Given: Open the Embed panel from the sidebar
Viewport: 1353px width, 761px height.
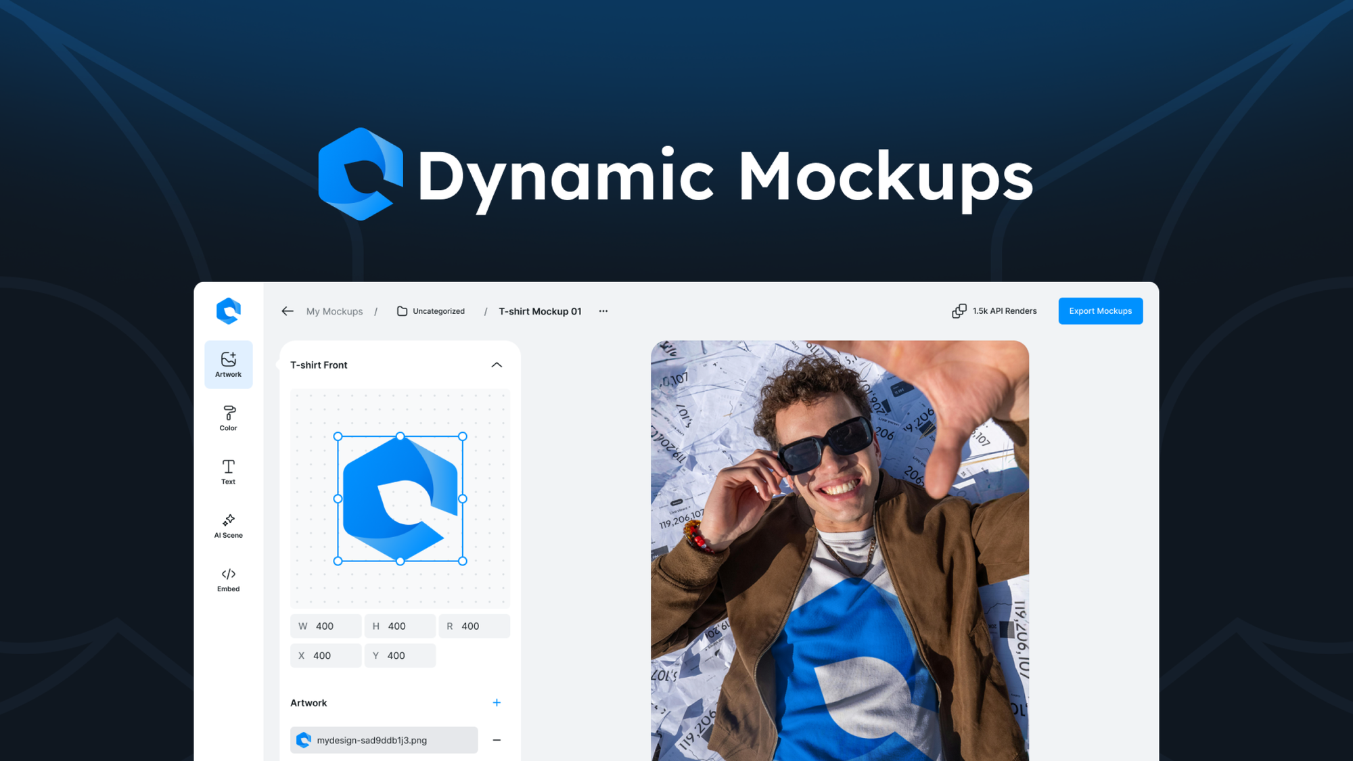Looking at the screenshot, I should point(228,578).
